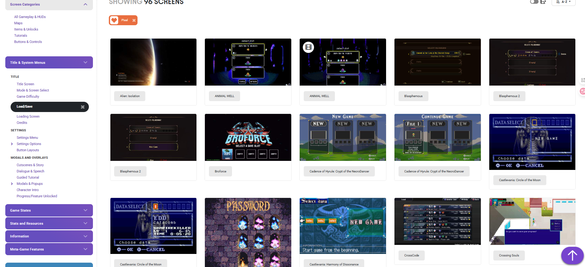Click the Crossing Souls game label
The height and width of the screenshot is (267, 585).
[509, 255]
